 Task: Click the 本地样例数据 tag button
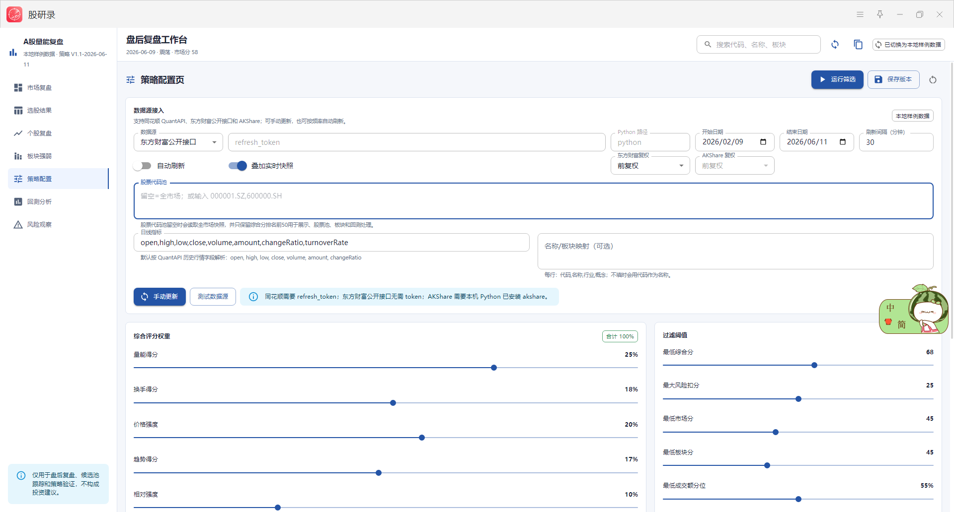(913, 116)
